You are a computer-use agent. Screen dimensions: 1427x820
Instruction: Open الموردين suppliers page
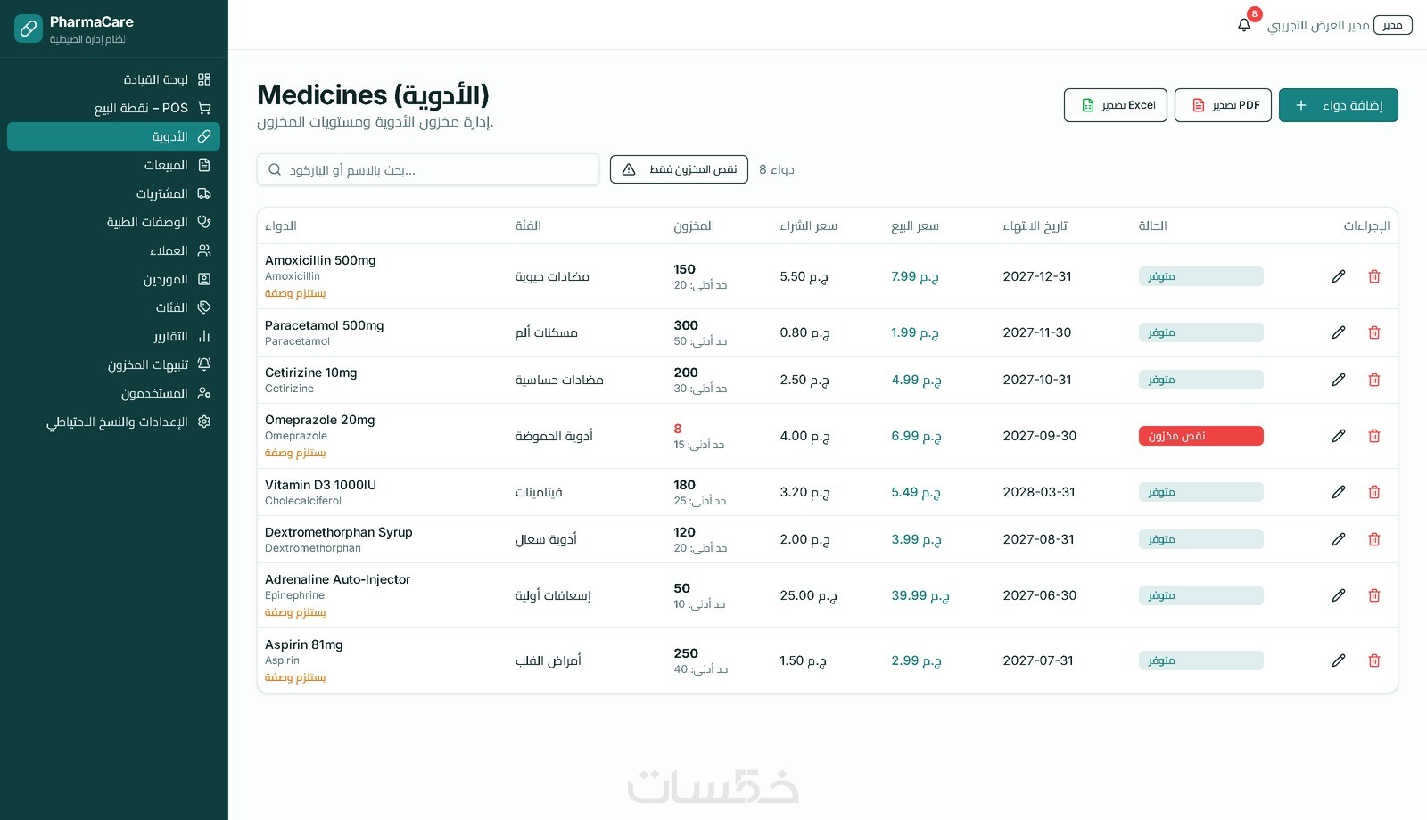coord(113,279)
